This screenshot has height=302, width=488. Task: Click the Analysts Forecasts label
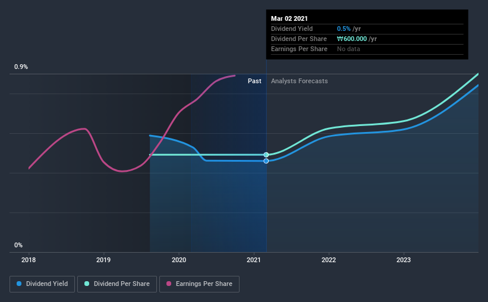click(300, 81)
